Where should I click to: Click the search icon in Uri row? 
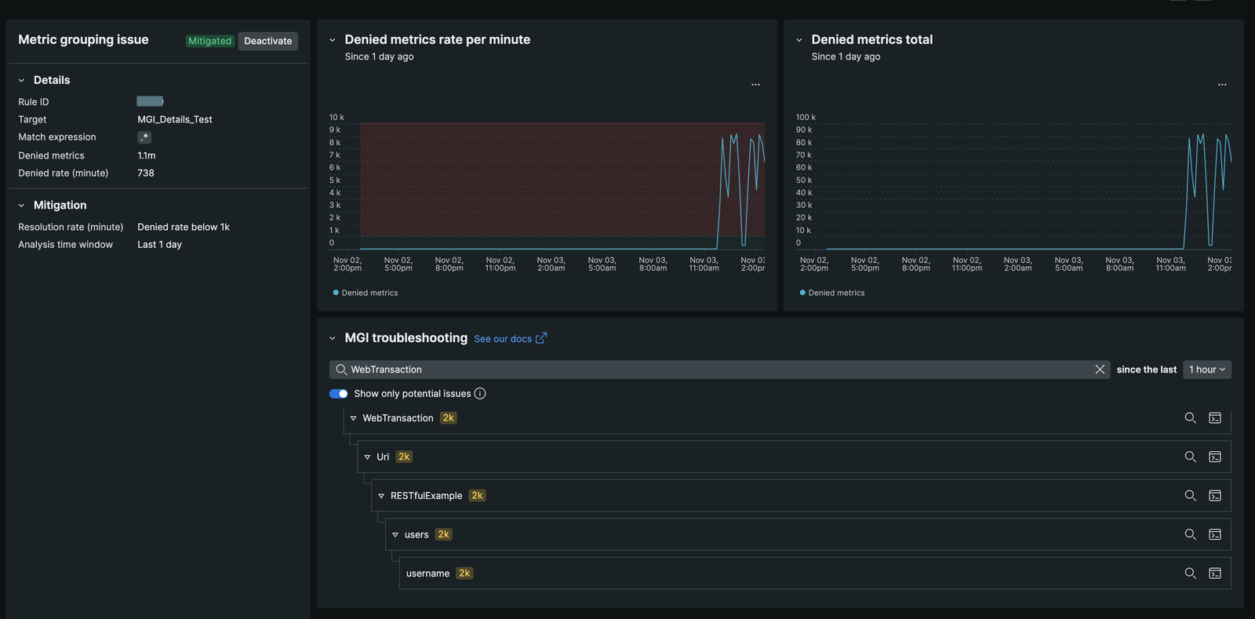click(x=1190, y=457)
